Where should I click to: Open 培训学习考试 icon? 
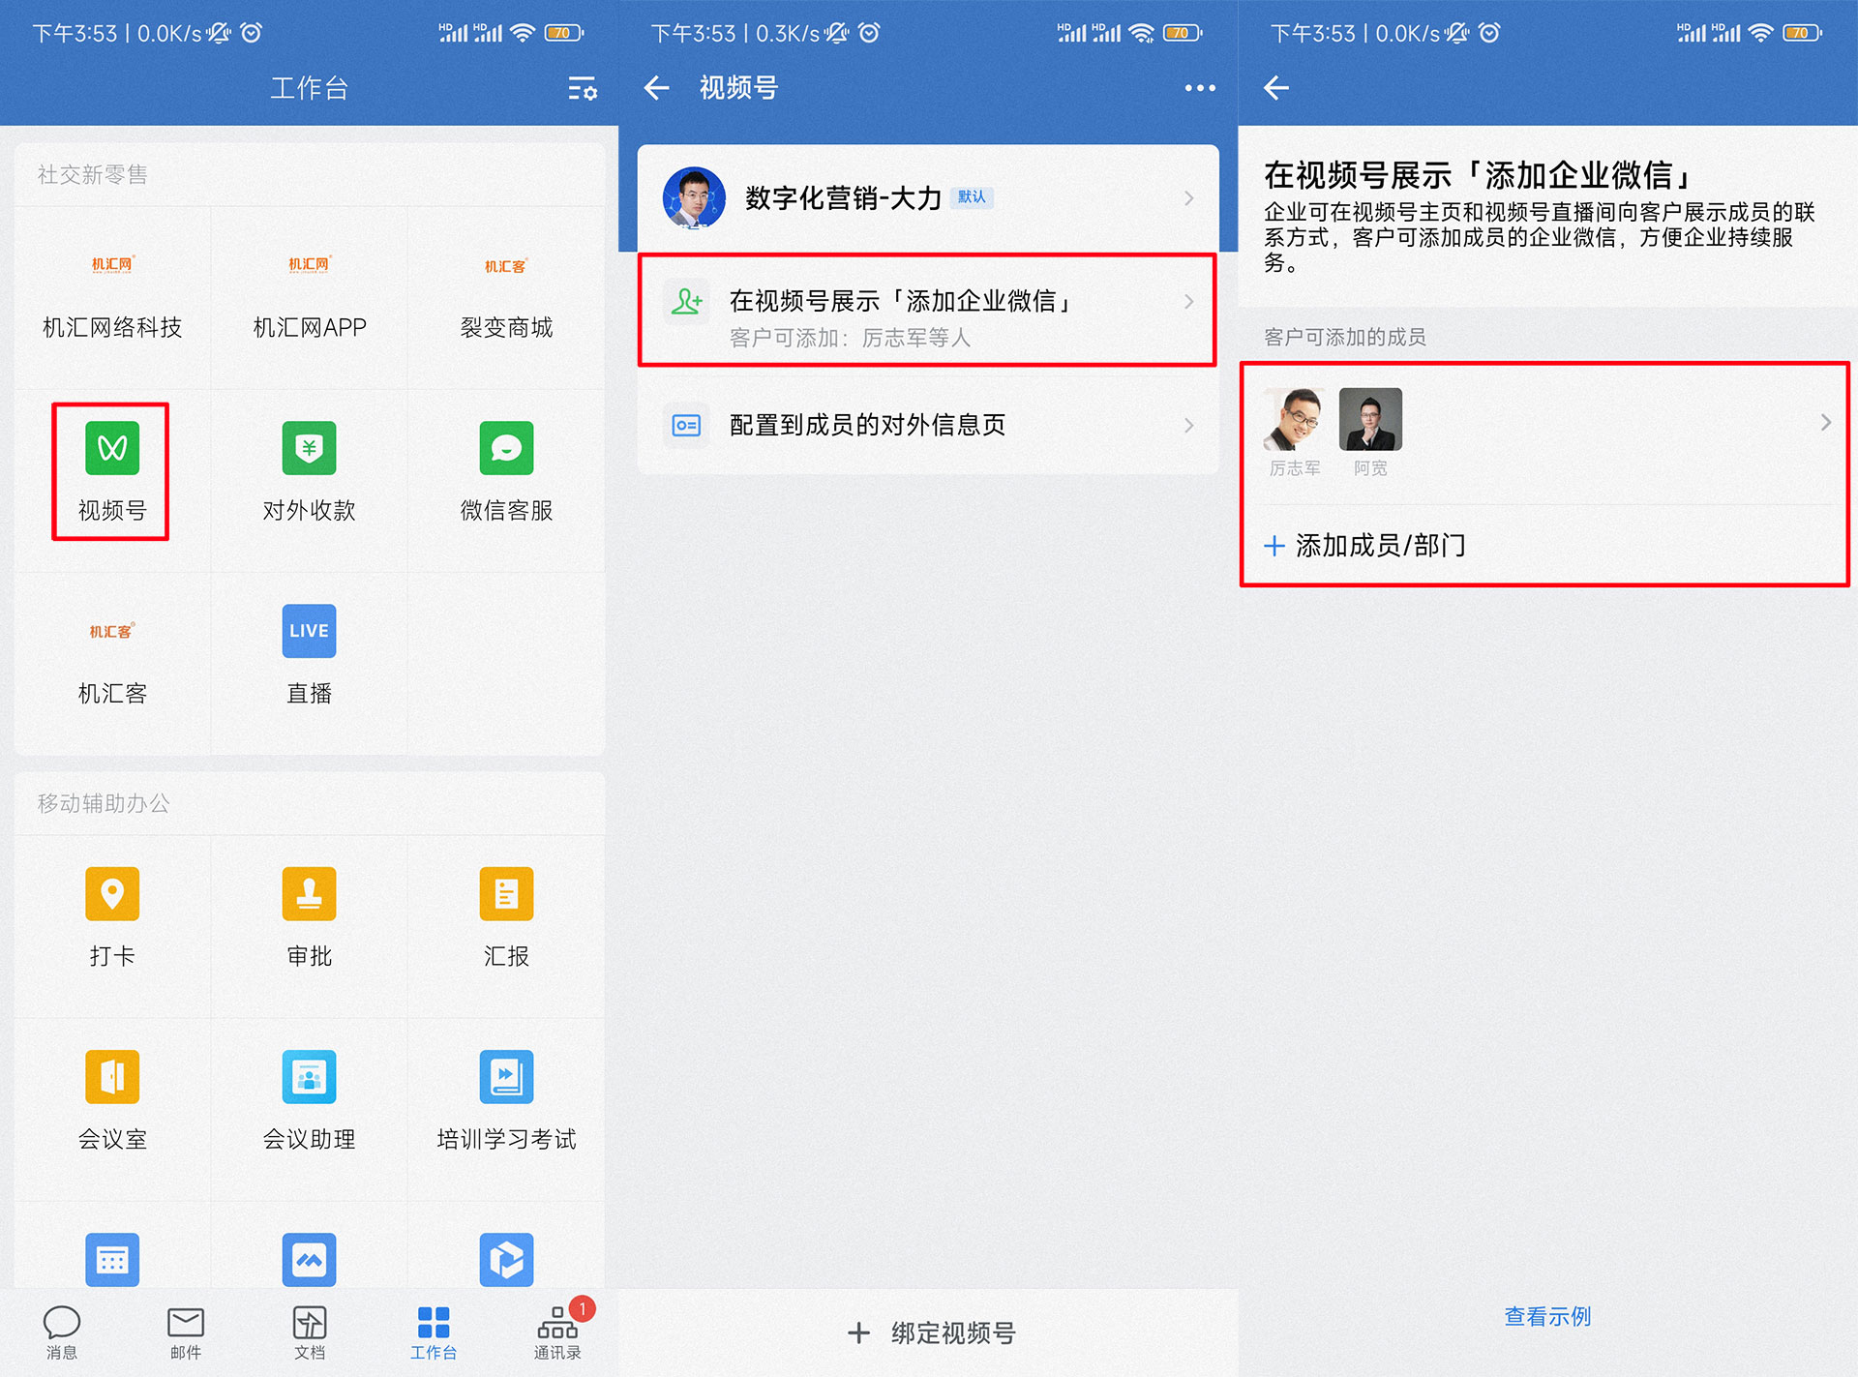(x=506, y=1076)
